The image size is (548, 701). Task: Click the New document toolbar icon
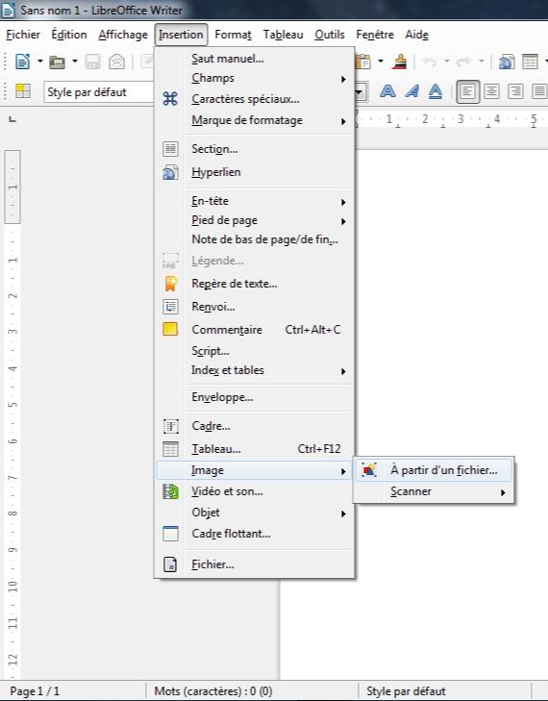(22, 62)
